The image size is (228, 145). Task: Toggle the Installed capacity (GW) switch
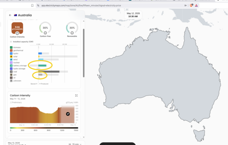pyautogui.click(x=11, y=42)
